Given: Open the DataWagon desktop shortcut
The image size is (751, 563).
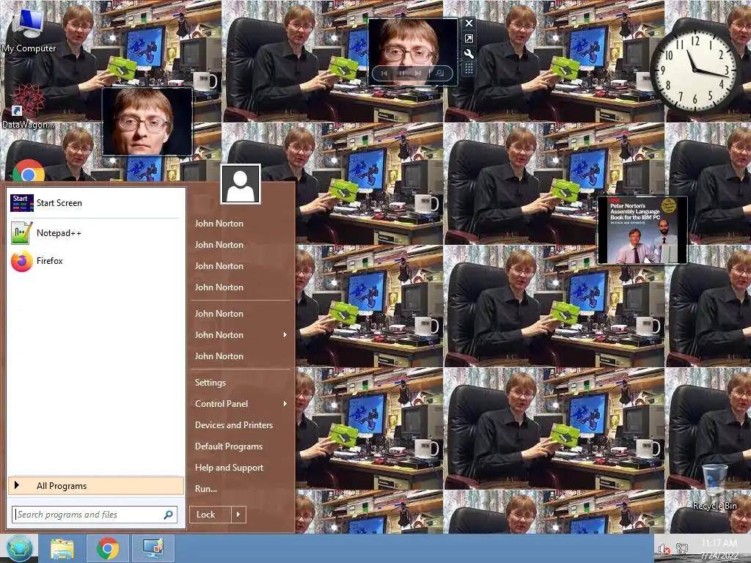Looking at the screenshot, I should coord(28,107).
